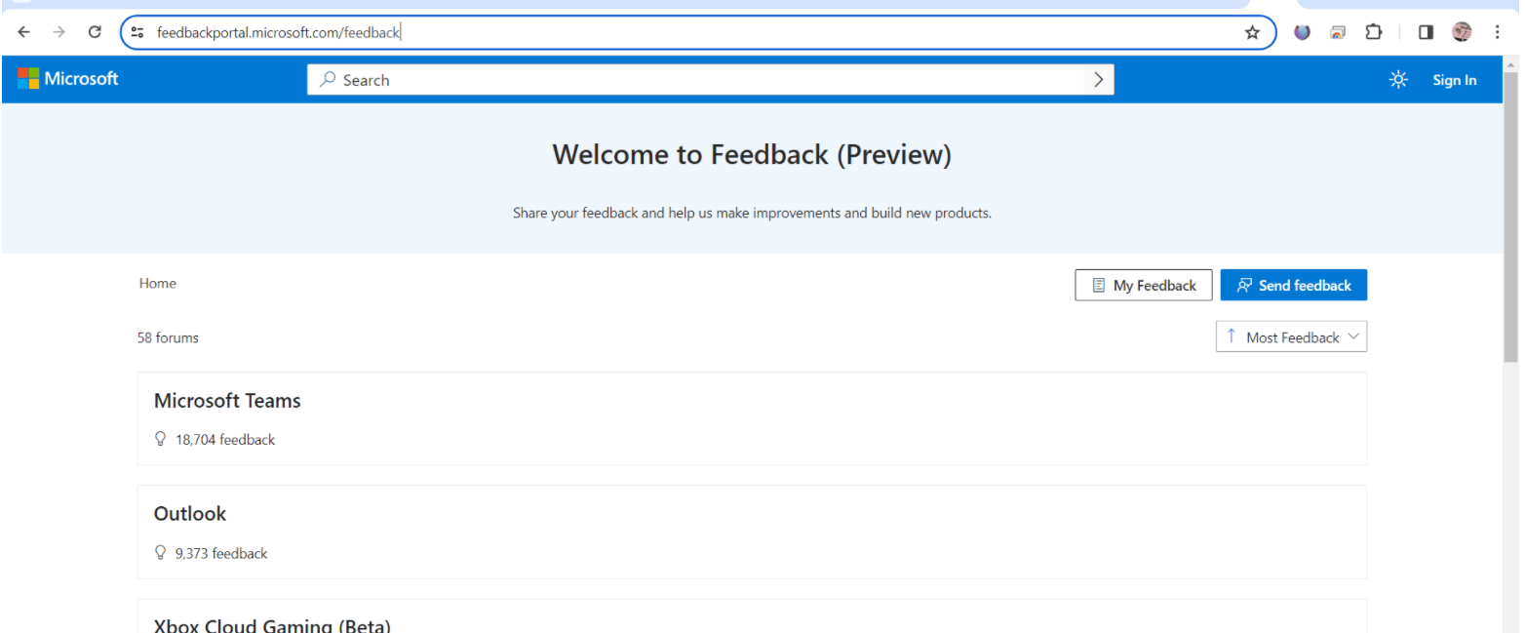This screenshot has height=633, width=1526.
Task: Open the Chrome three-dot menu
Action: coord(1498,31)
